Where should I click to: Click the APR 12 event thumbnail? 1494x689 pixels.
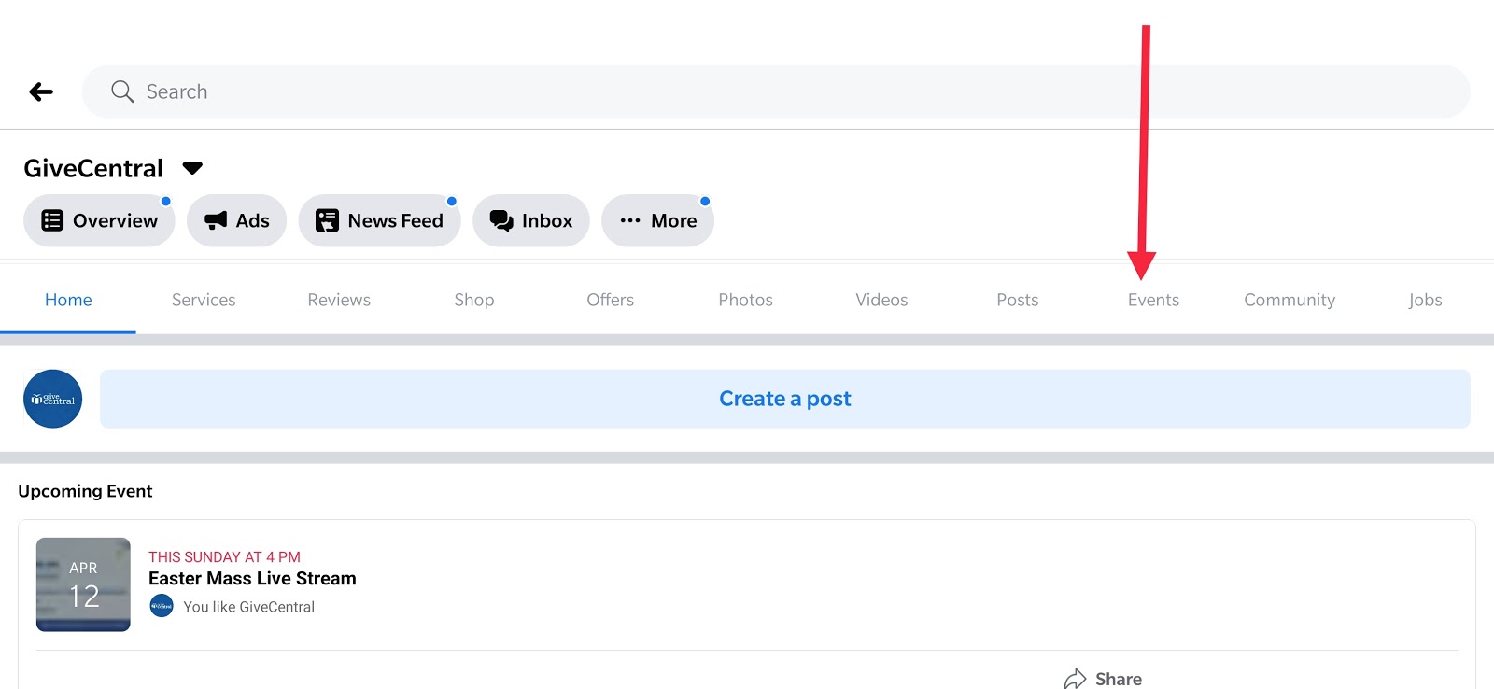[x=83, y=584]
